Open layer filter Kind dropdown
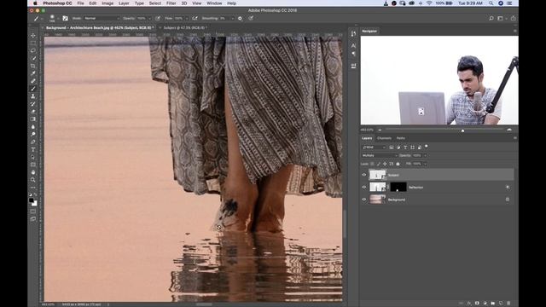This screenshot has height=307, width=546. [x=374, y=148]
